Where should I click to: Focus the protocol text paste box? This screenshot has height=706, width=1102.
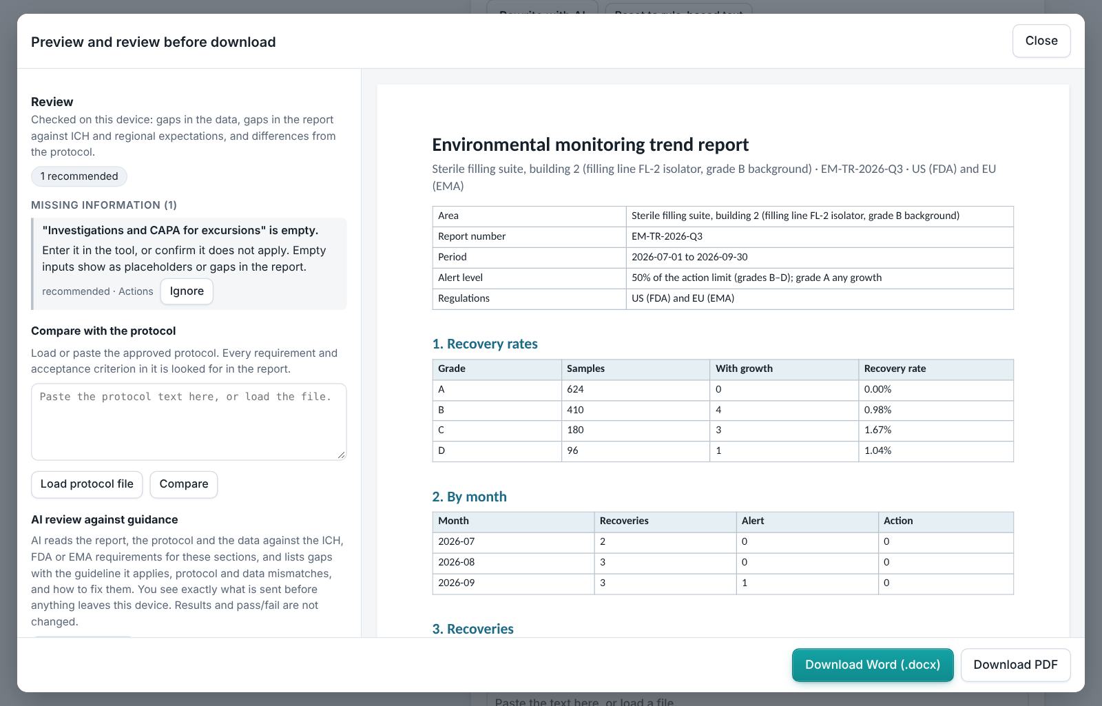pyautogui.click(x=189, y=422)
